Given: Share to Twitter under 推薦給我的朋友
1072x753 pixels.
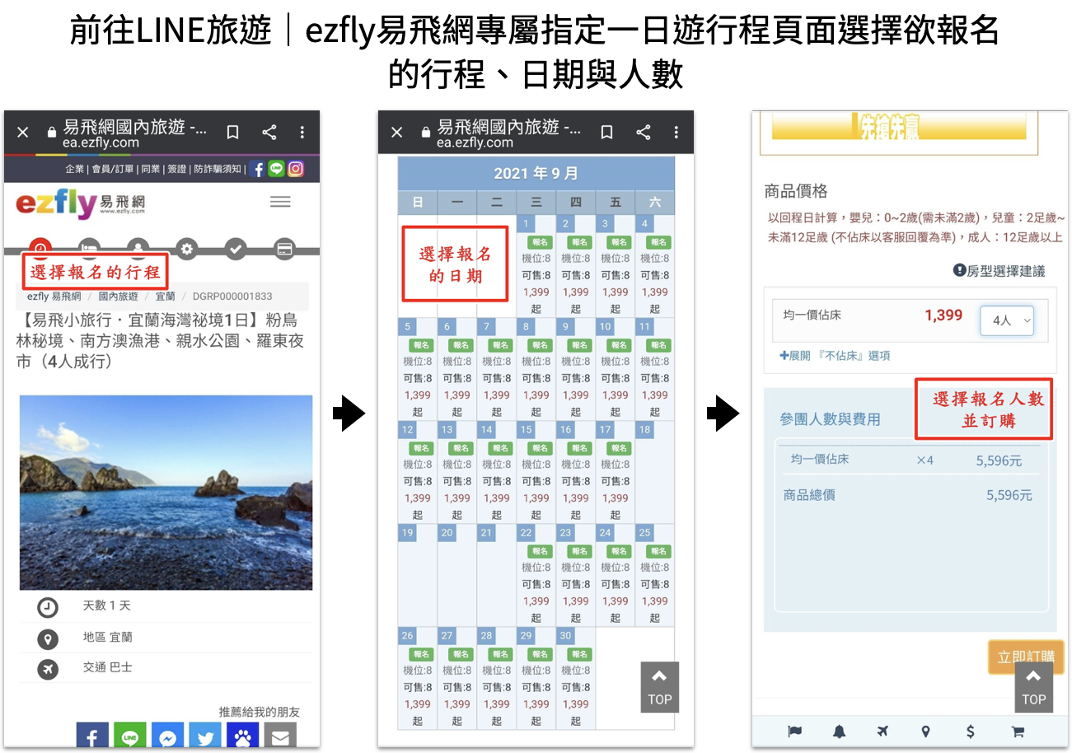Looking at the screenshot, I should pos(205,736).
